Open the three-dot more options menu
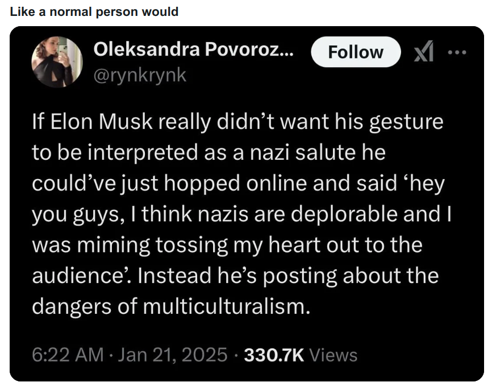This screenshot has height=386, width=496. coord(457,52)
